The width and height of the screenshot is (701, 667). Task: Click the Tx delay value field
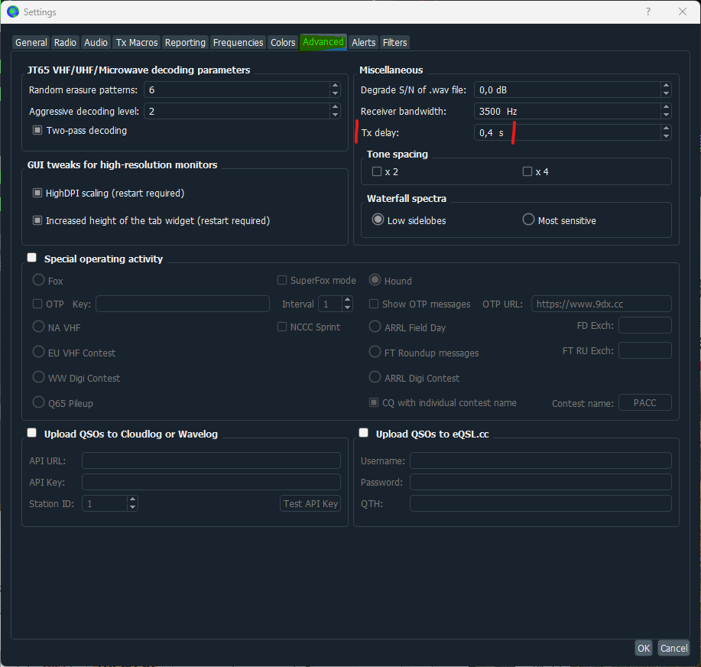(567, 132)
